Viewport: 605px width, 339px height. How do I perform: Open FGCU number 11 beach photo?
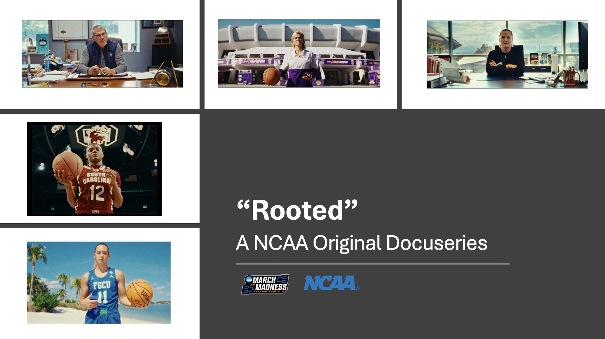99,283
